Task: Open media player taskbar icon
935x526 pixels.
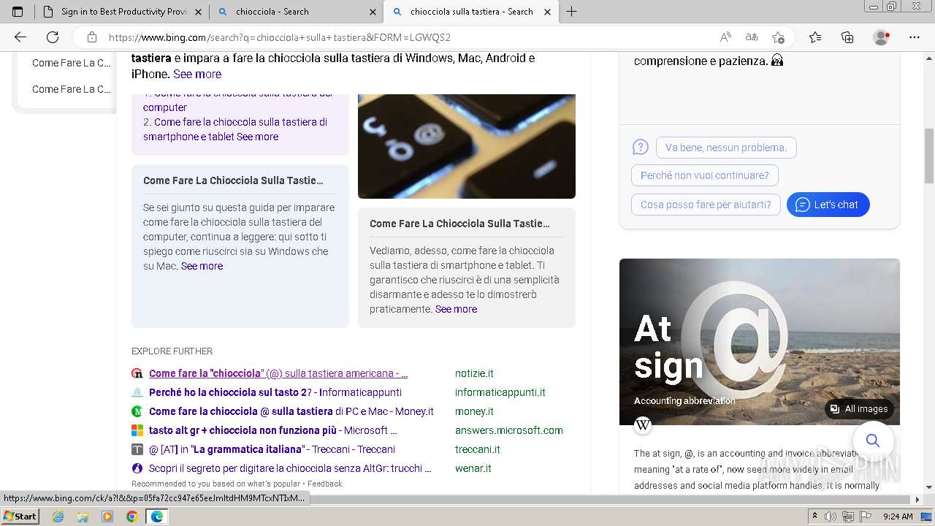Action: 107,517
